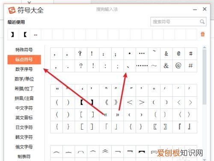Click the symbol list vertical scrollbar

pyautogui.click(x=204, y=77)
